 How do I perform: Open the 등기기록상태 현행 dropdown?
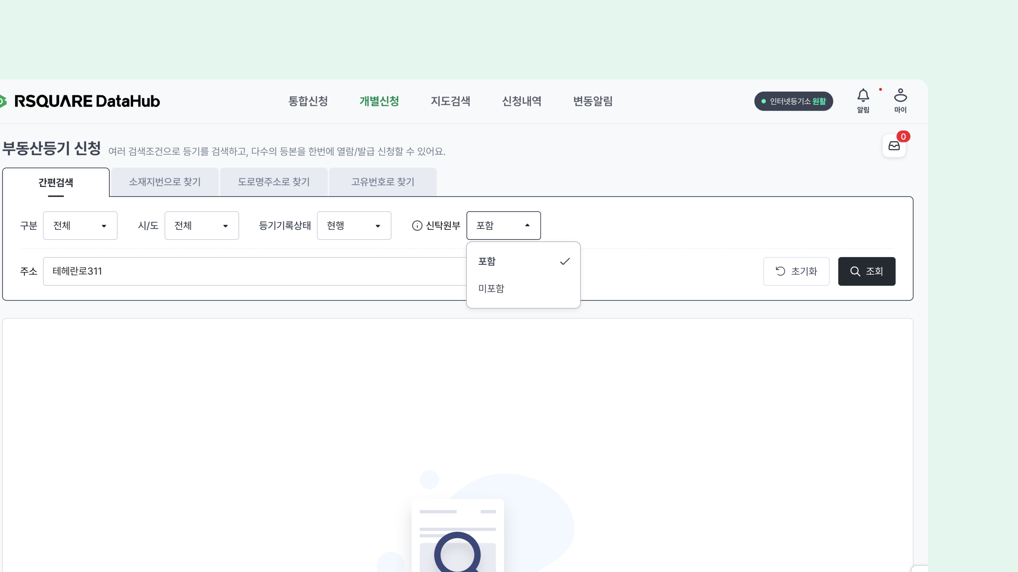(x=354, y=225)
